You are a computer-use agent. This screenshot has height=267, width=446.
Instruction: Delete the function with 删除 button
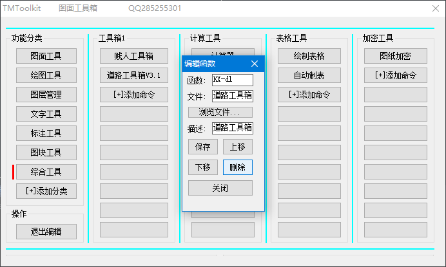[x=237, y=167]
